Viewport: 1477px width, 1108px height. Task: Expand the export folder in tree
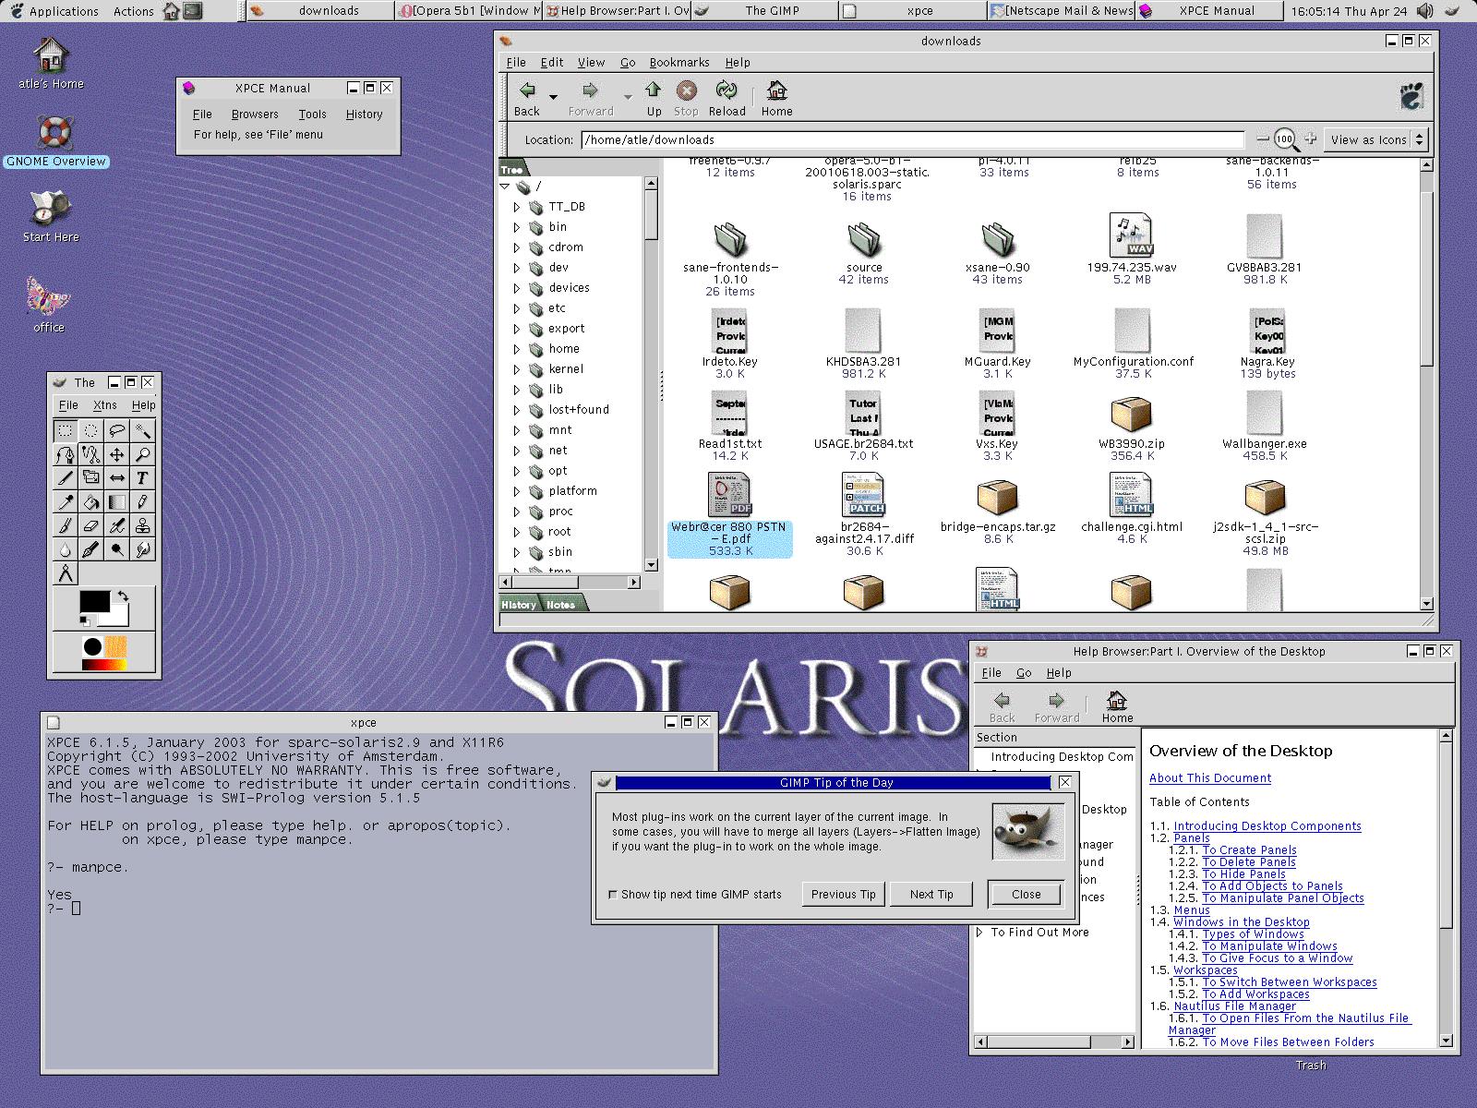[x=517, y=329]
